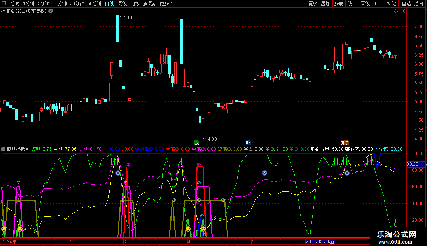
Task: Click the diamond icon at chart top-right
Action: (396, 11)
